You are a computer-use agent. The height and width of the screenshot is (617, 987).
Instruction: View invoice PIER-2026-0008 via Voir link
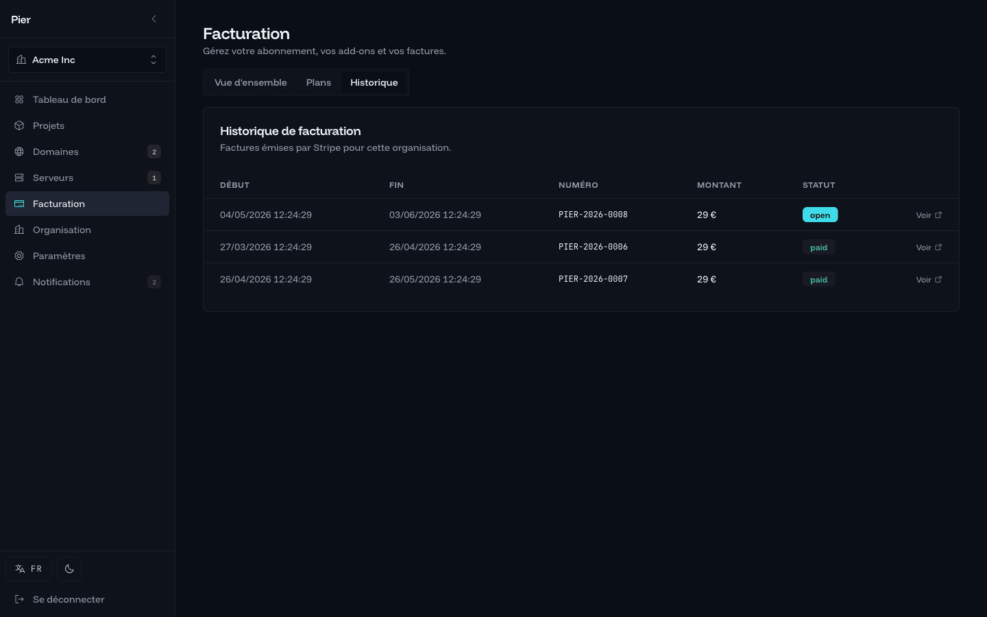[x=929, y=215]
